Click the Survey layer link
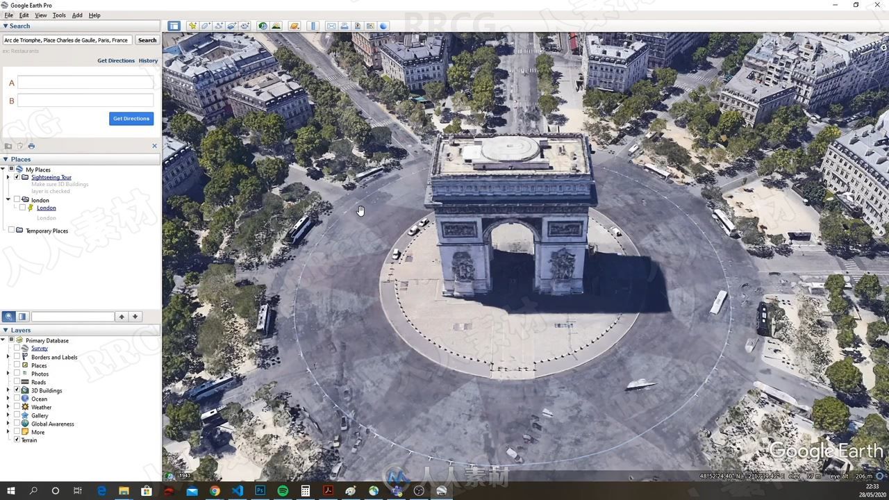The height and width of the screenshot is (500, 889). pos(40,348)
